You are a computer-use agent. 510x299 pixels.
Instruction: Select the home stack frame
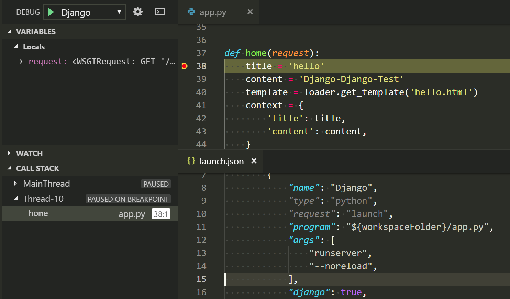tap(38, 213)
